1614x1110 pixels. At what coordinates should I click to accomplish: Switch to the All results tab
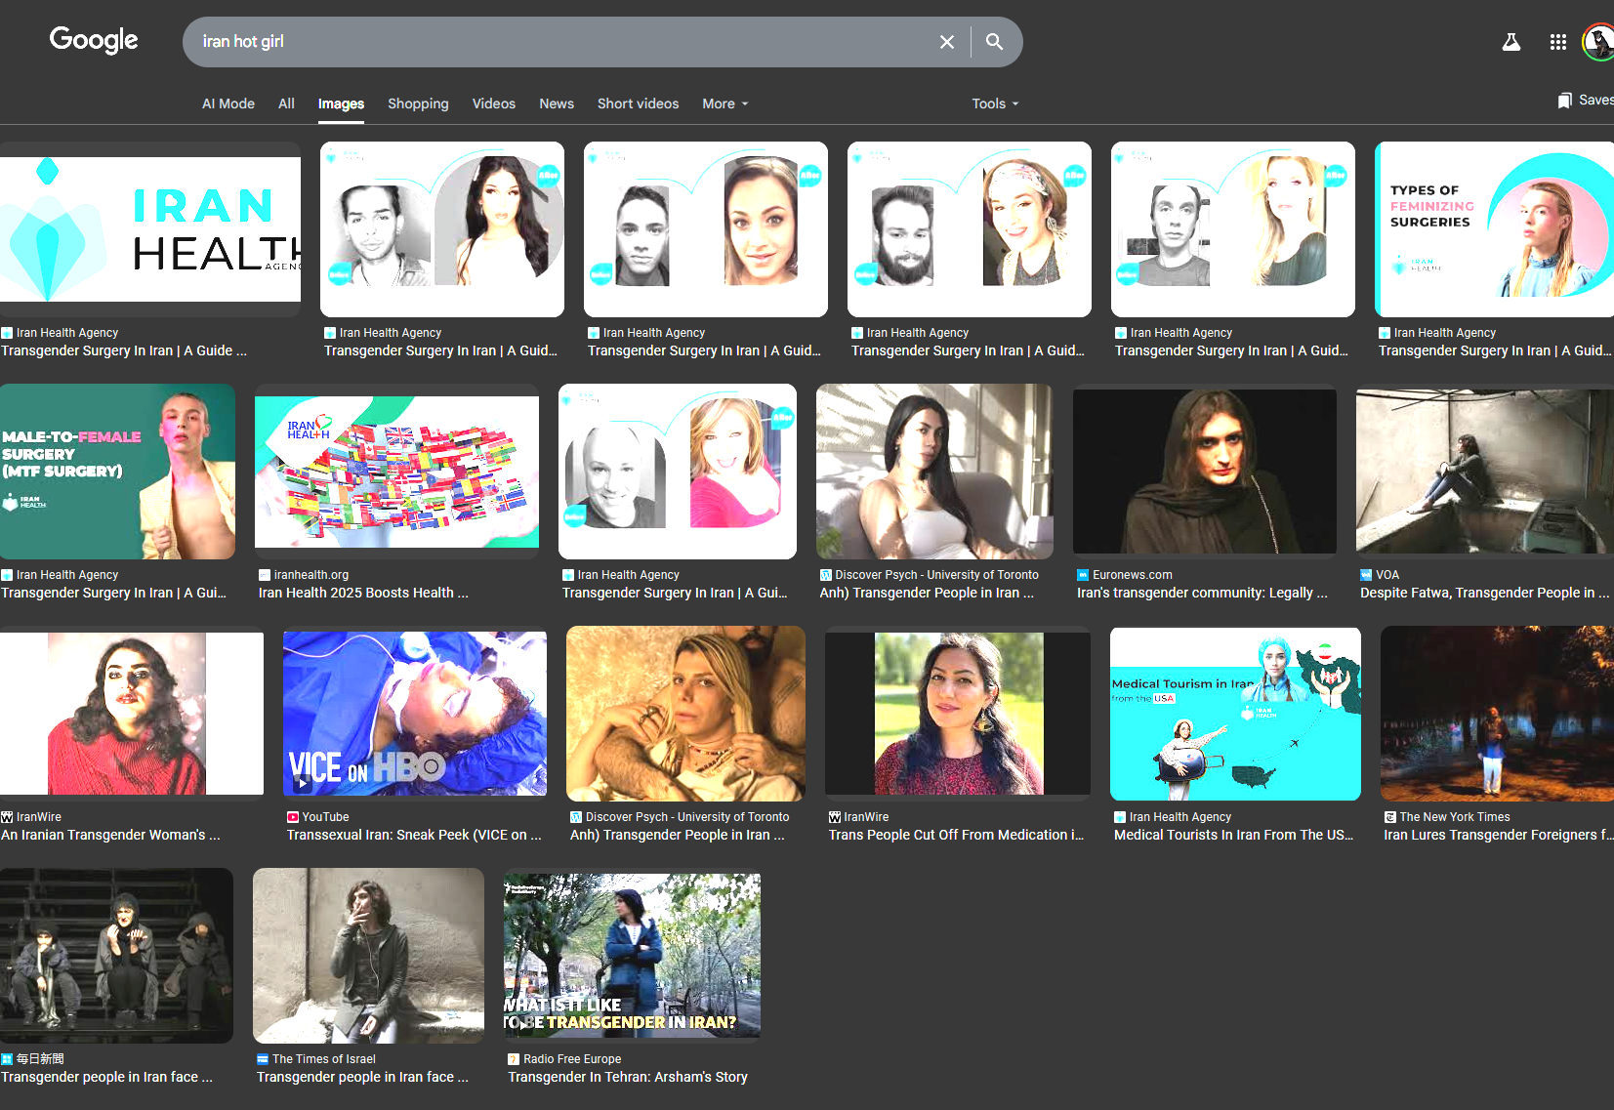pos(286,103)
